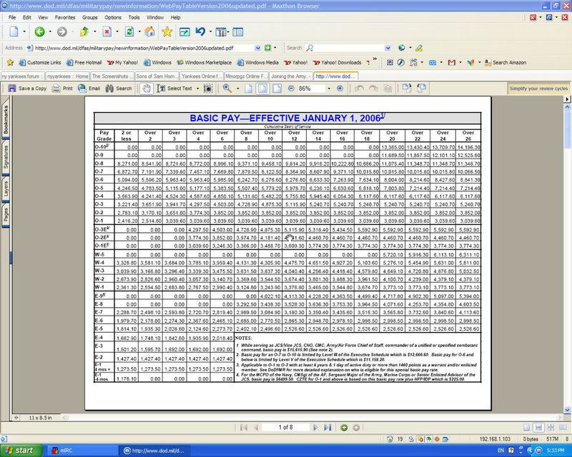Click the Print button in PDF toolbar

coord(62,89)
